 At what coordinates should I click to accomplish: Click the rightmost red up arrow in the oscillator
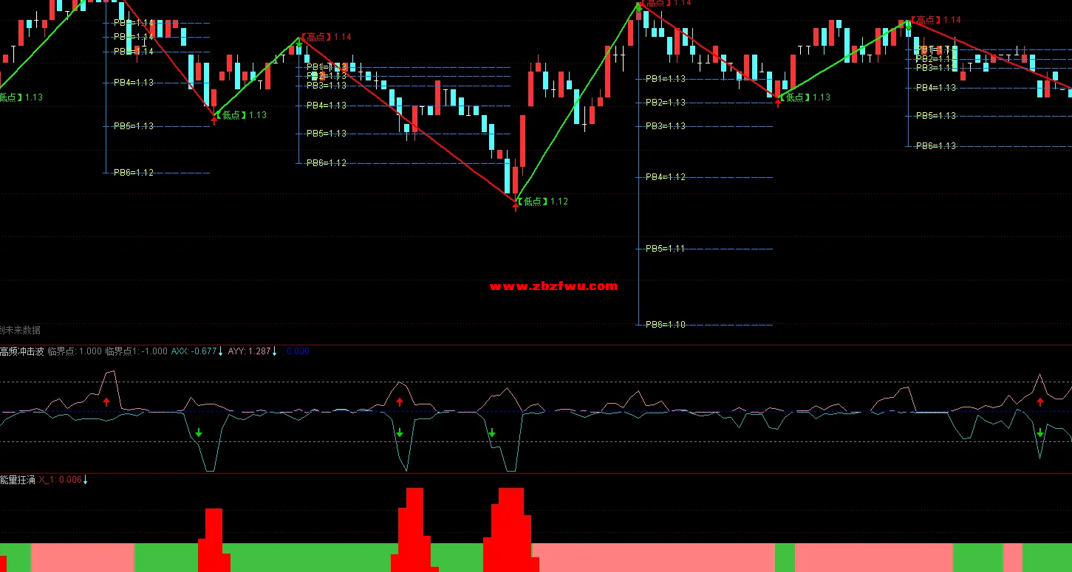tap(1040, 402)
